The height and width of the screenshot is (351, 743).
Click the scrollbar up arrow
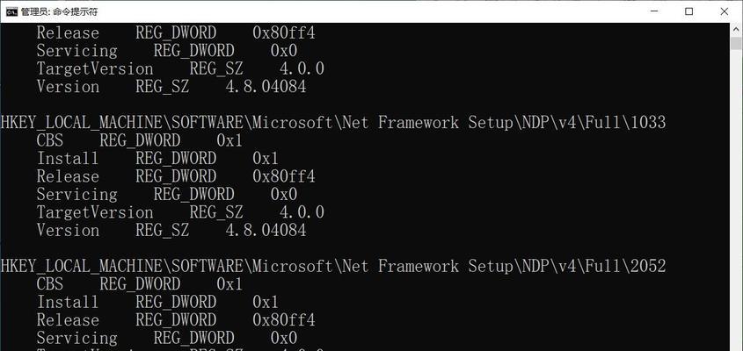point(736,29)
